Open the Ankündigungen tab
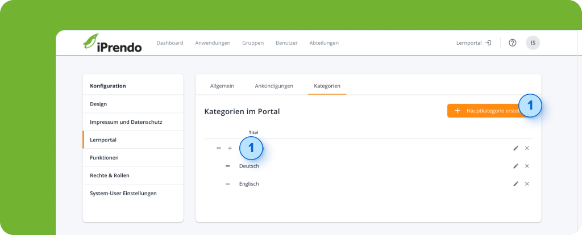The image size is (582, 235). [274, 86]
